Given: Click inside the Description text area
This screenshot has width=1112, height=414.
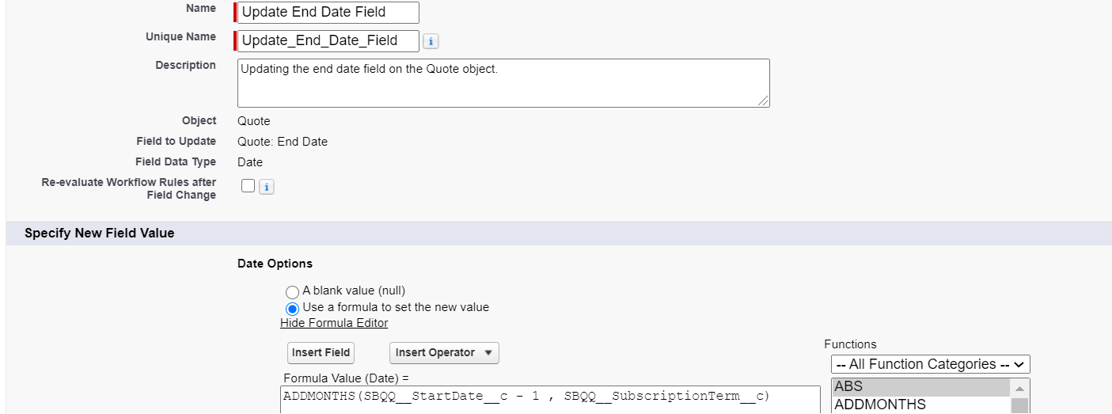Looking at the screenshot, I should (503, 82).
